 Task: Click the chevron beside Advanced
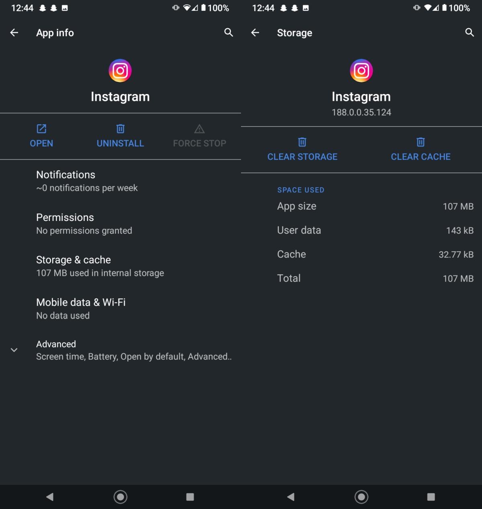(14, 350)
